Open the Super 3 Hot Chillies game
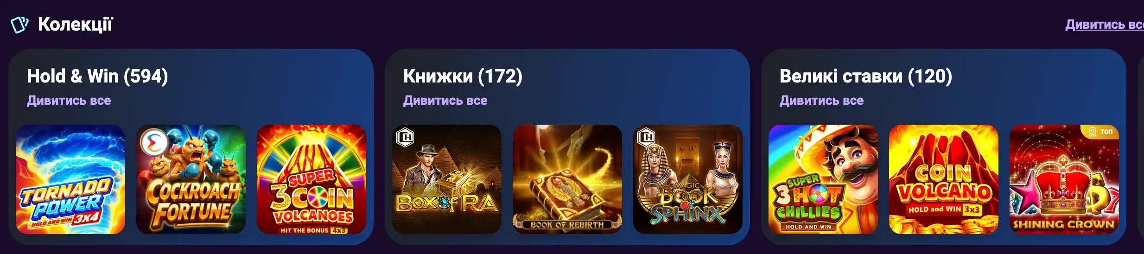Viewport: 1144px width, 254px height. click(x=823, y=179)
